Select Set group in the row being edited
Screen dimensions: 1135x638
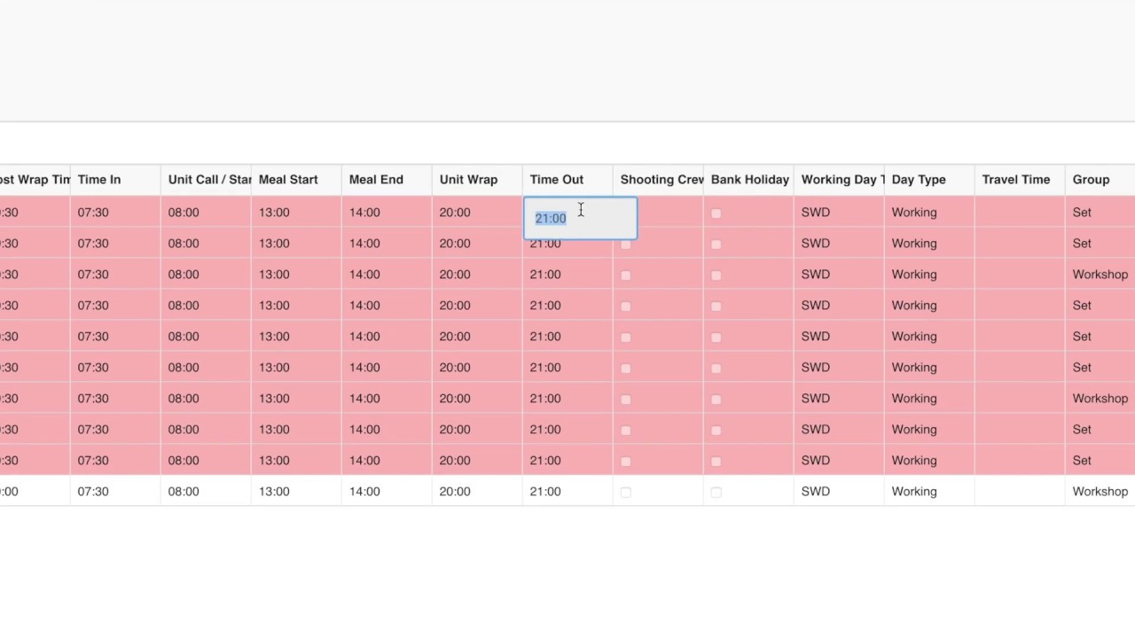(1100, 212)
